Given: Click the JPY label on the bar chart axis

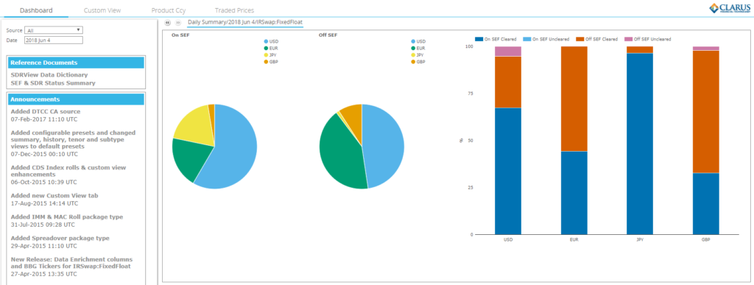Looking at the screenshot, I should [640, 239].
